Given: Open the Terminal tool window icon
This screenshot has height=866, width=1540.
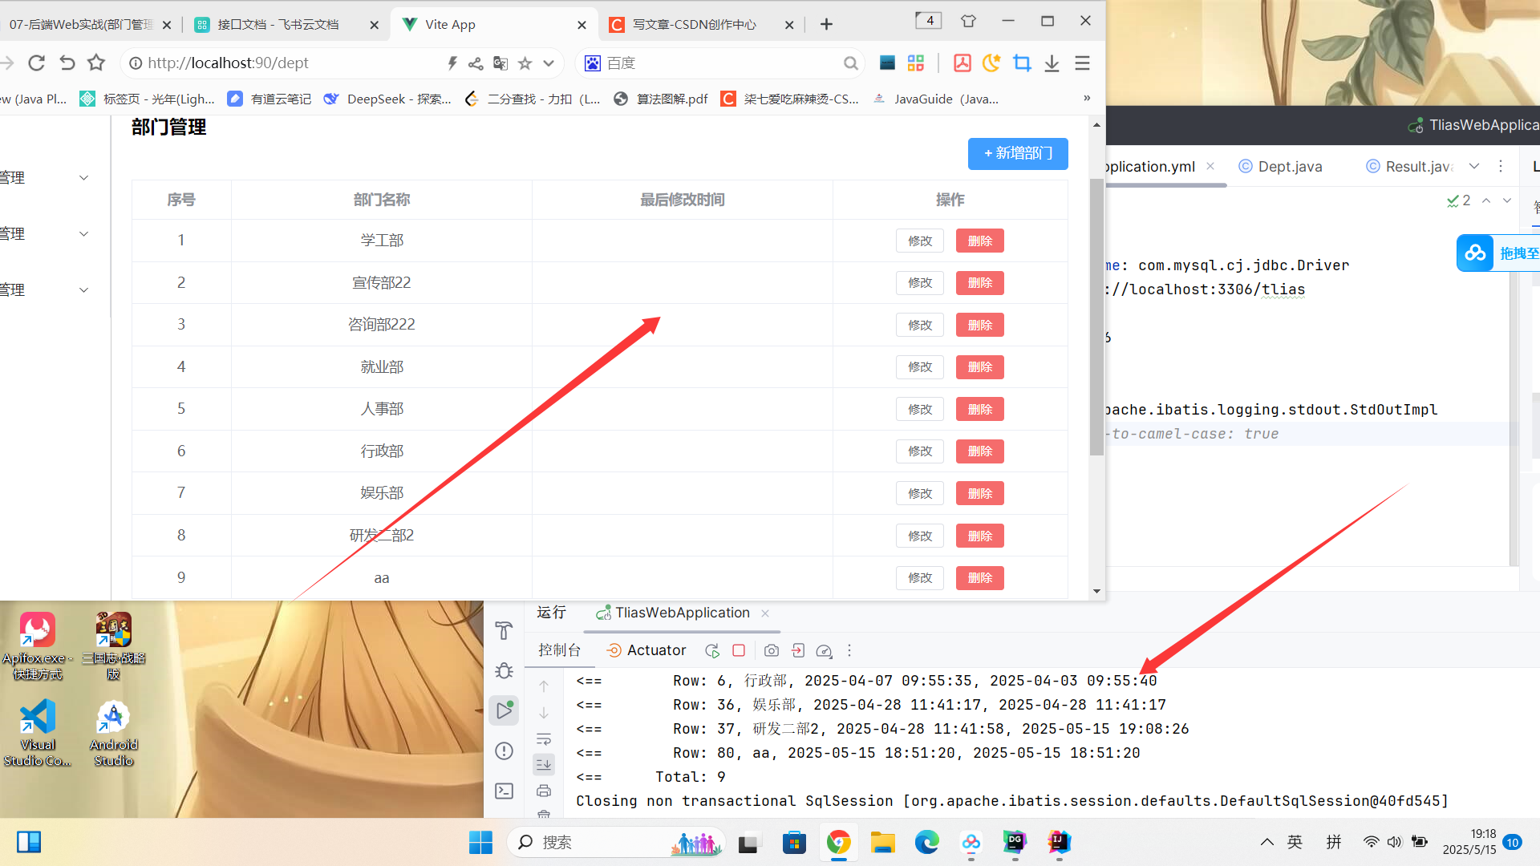Looking at the screenshot, I should coord(504,791).
